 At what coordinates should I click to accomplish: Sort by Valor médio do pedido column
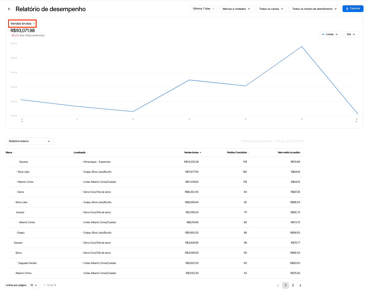[290, 153]
